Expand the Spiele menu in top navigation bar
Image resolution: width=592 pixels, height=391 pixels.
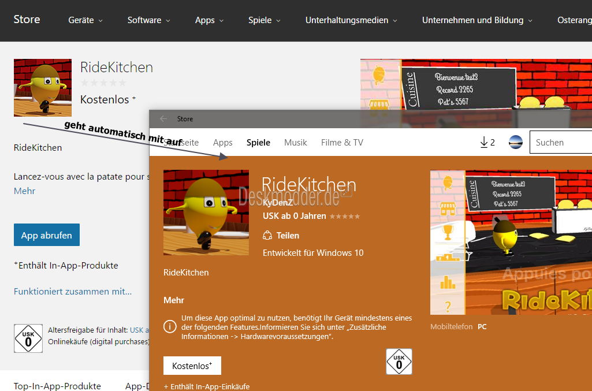click(x=265, y=20)
